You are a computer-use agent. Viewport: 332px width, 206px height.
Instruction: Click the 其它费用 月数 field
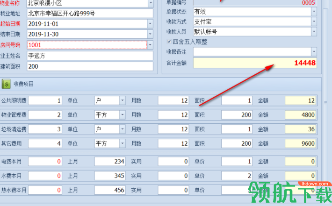point(173,143)
